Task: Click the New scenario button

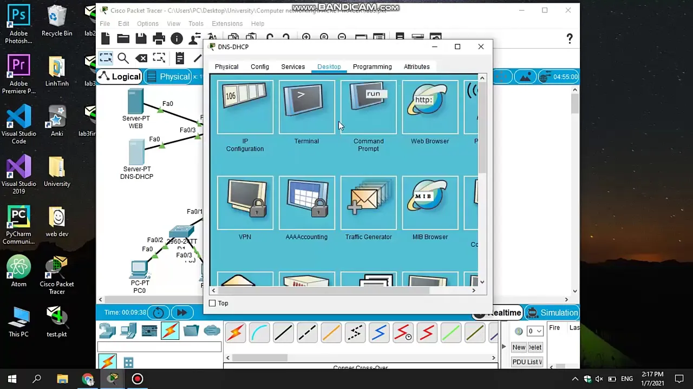Action: point(519,347)
